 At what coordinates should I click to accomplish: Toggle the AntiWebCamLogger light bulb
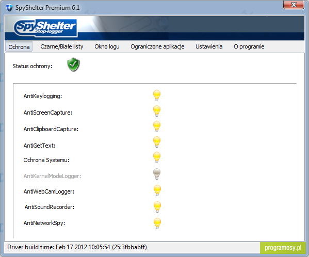(x=157, y=190)
